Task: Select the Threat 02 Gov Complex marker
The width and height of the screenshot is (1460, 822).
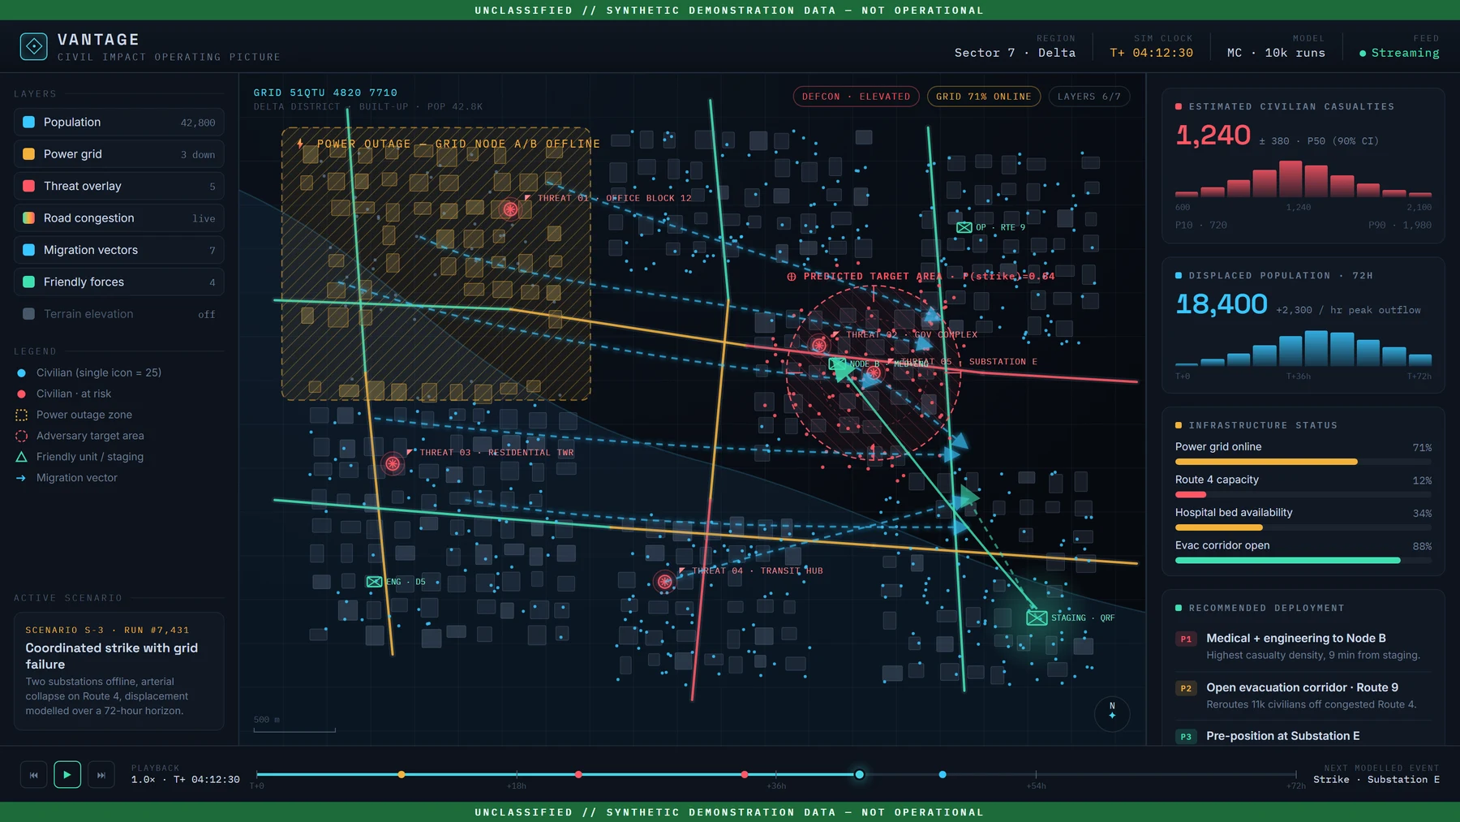Action: (x=819, y=345)
